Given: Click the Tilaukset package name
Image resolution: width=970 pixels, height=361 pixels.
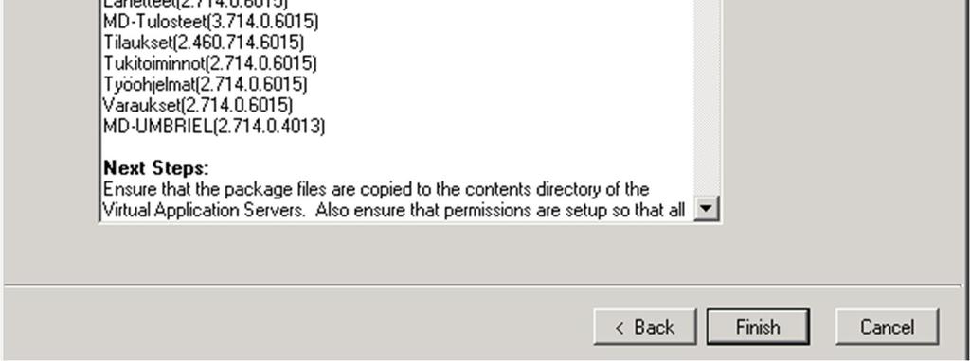Looking at the screenshot, I should [x=138, y=43].
